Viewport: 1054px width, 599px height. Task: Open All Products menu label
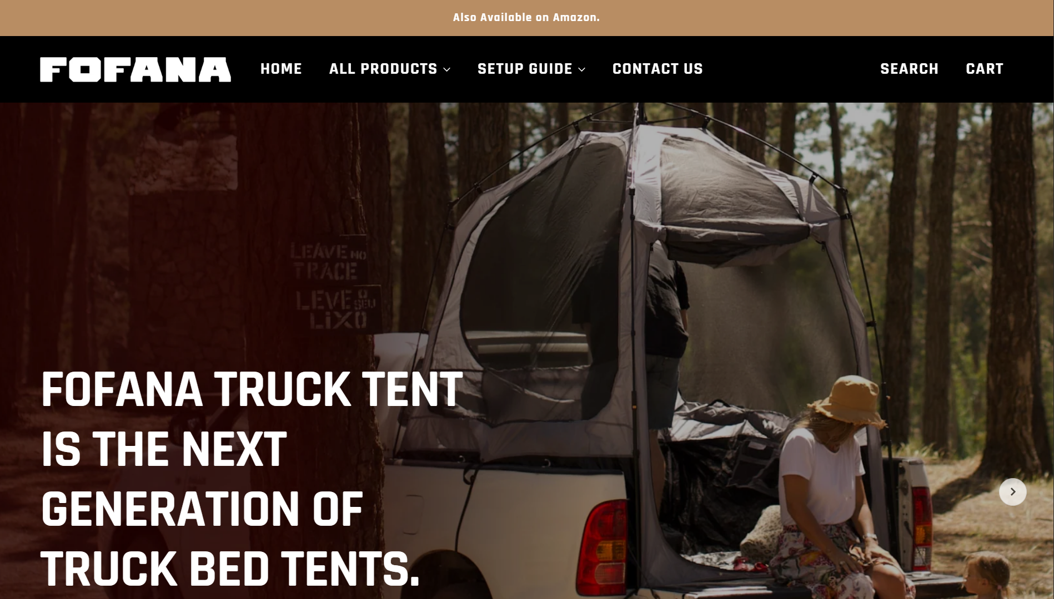click(x=383, y=69)
